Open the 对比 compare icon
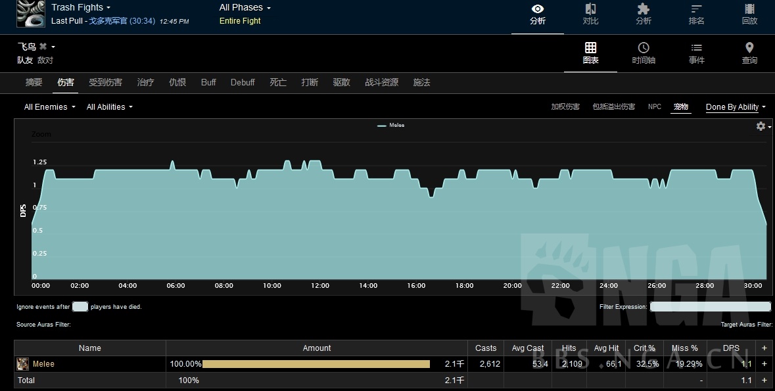775x391 pixels. (x=590, y=9)
